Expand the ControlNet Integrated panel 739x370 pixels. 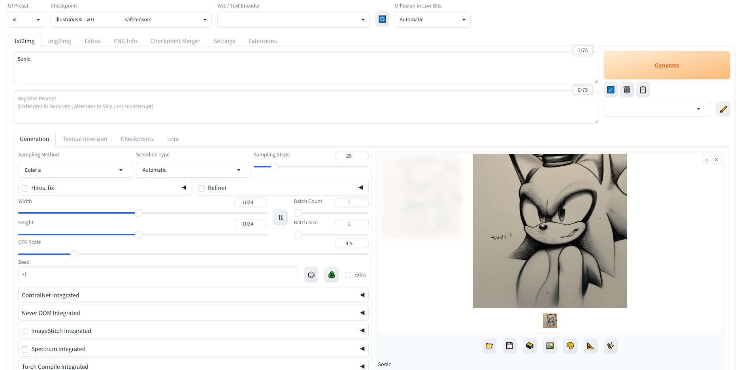click(193, 295)
